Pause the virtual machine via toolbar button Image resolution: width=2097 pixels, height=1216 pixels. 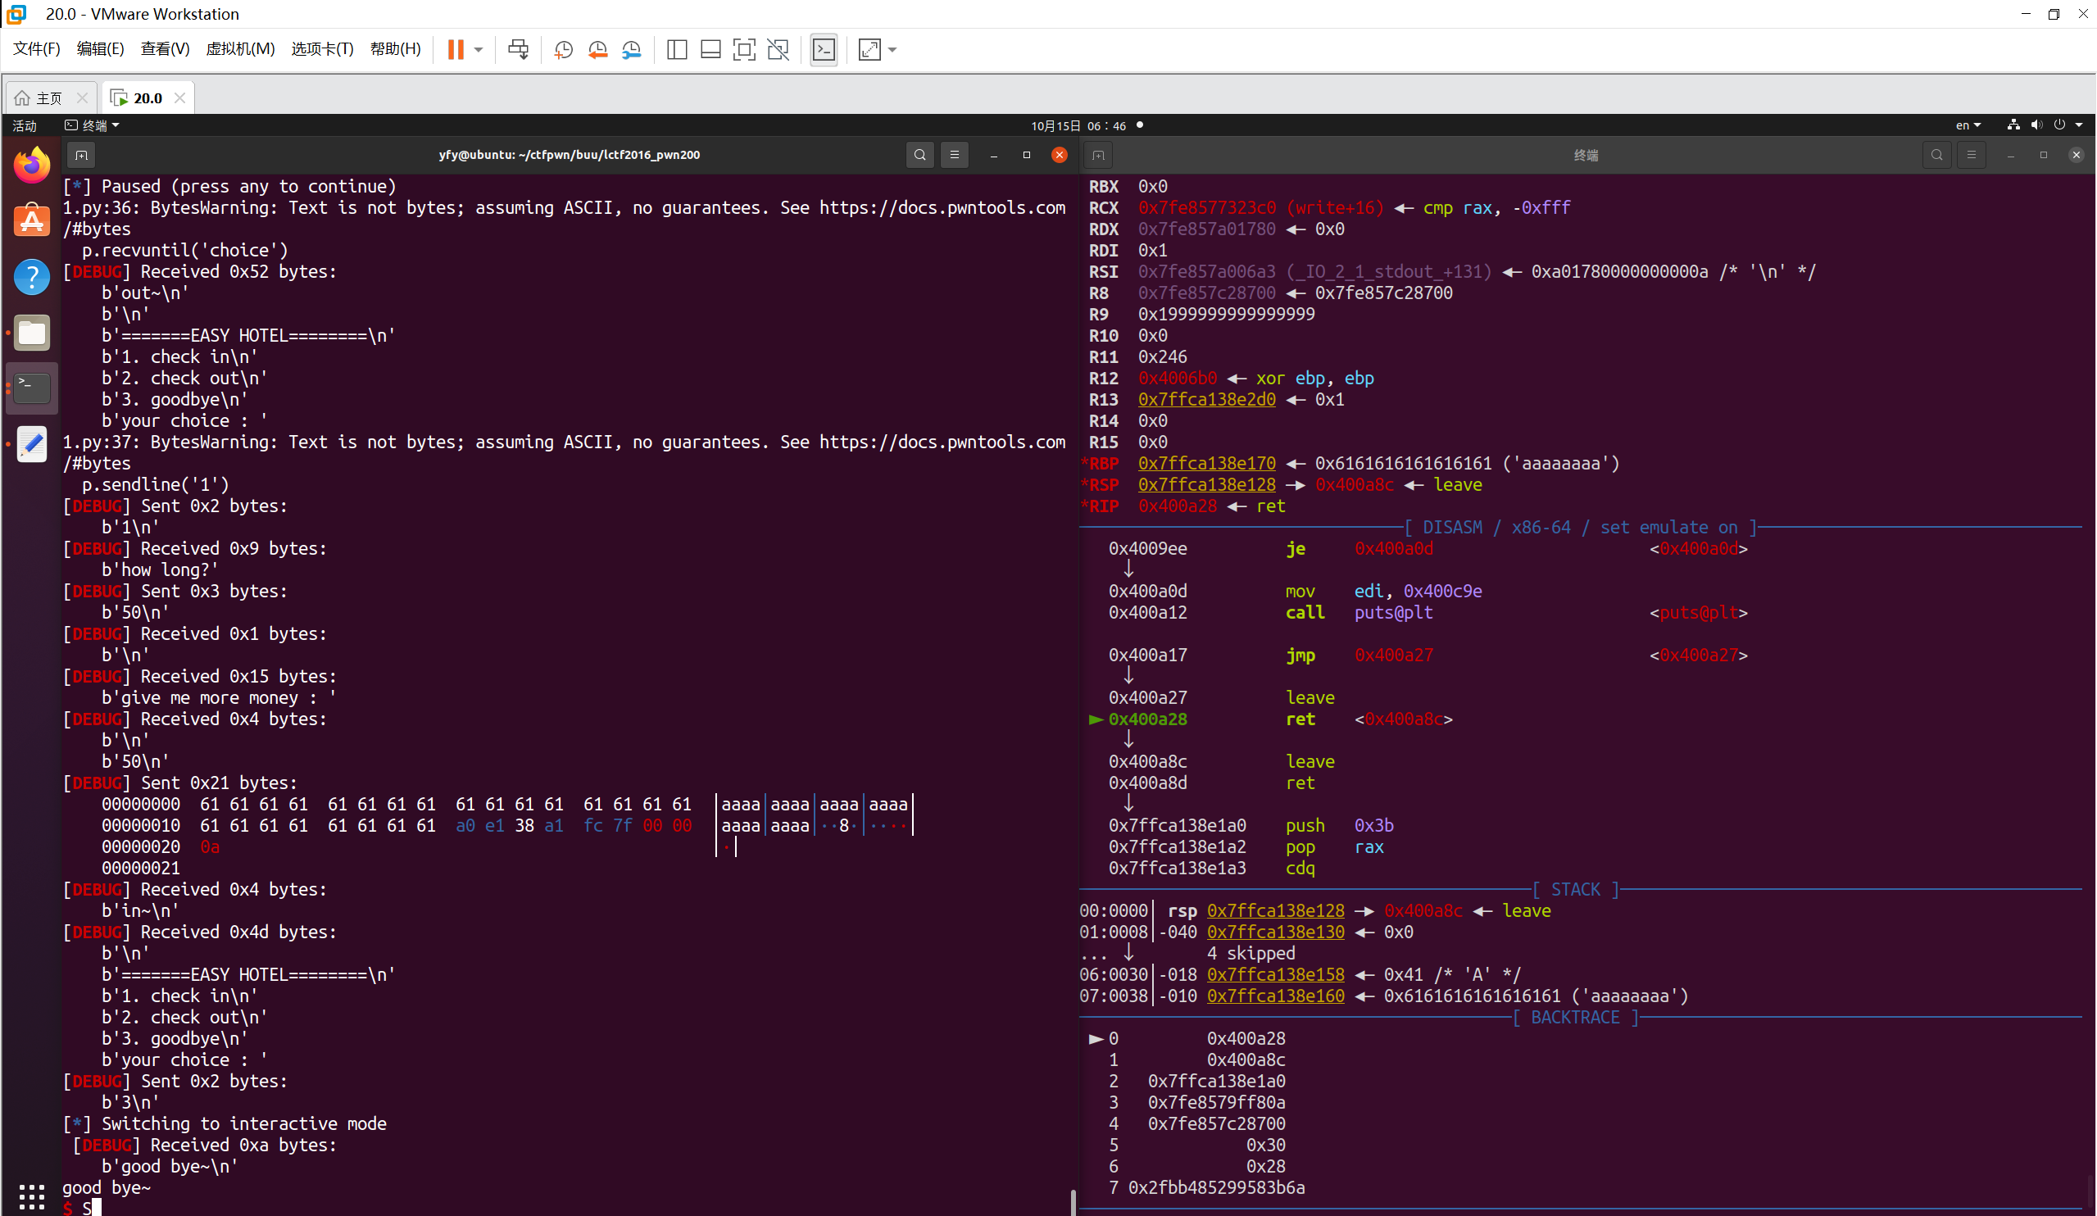point(455,49)
